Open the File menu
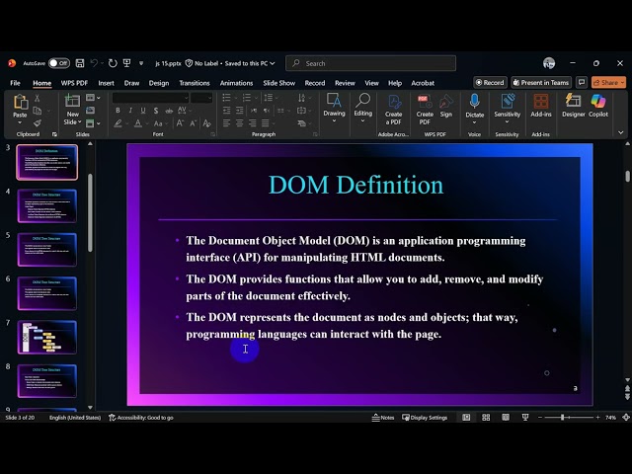 16,83
